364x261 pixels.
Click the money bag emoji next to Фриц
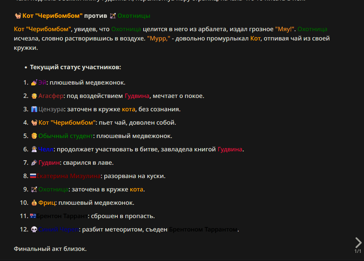click(34, 203)
